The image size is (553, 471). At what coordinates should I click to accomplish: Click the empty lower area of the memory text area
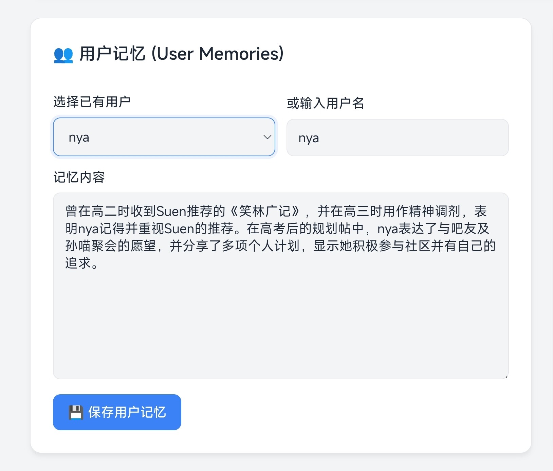click(x=280, y=333)
